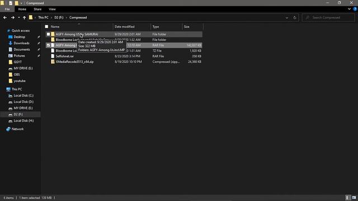Go up one folder level

point(24,17)
